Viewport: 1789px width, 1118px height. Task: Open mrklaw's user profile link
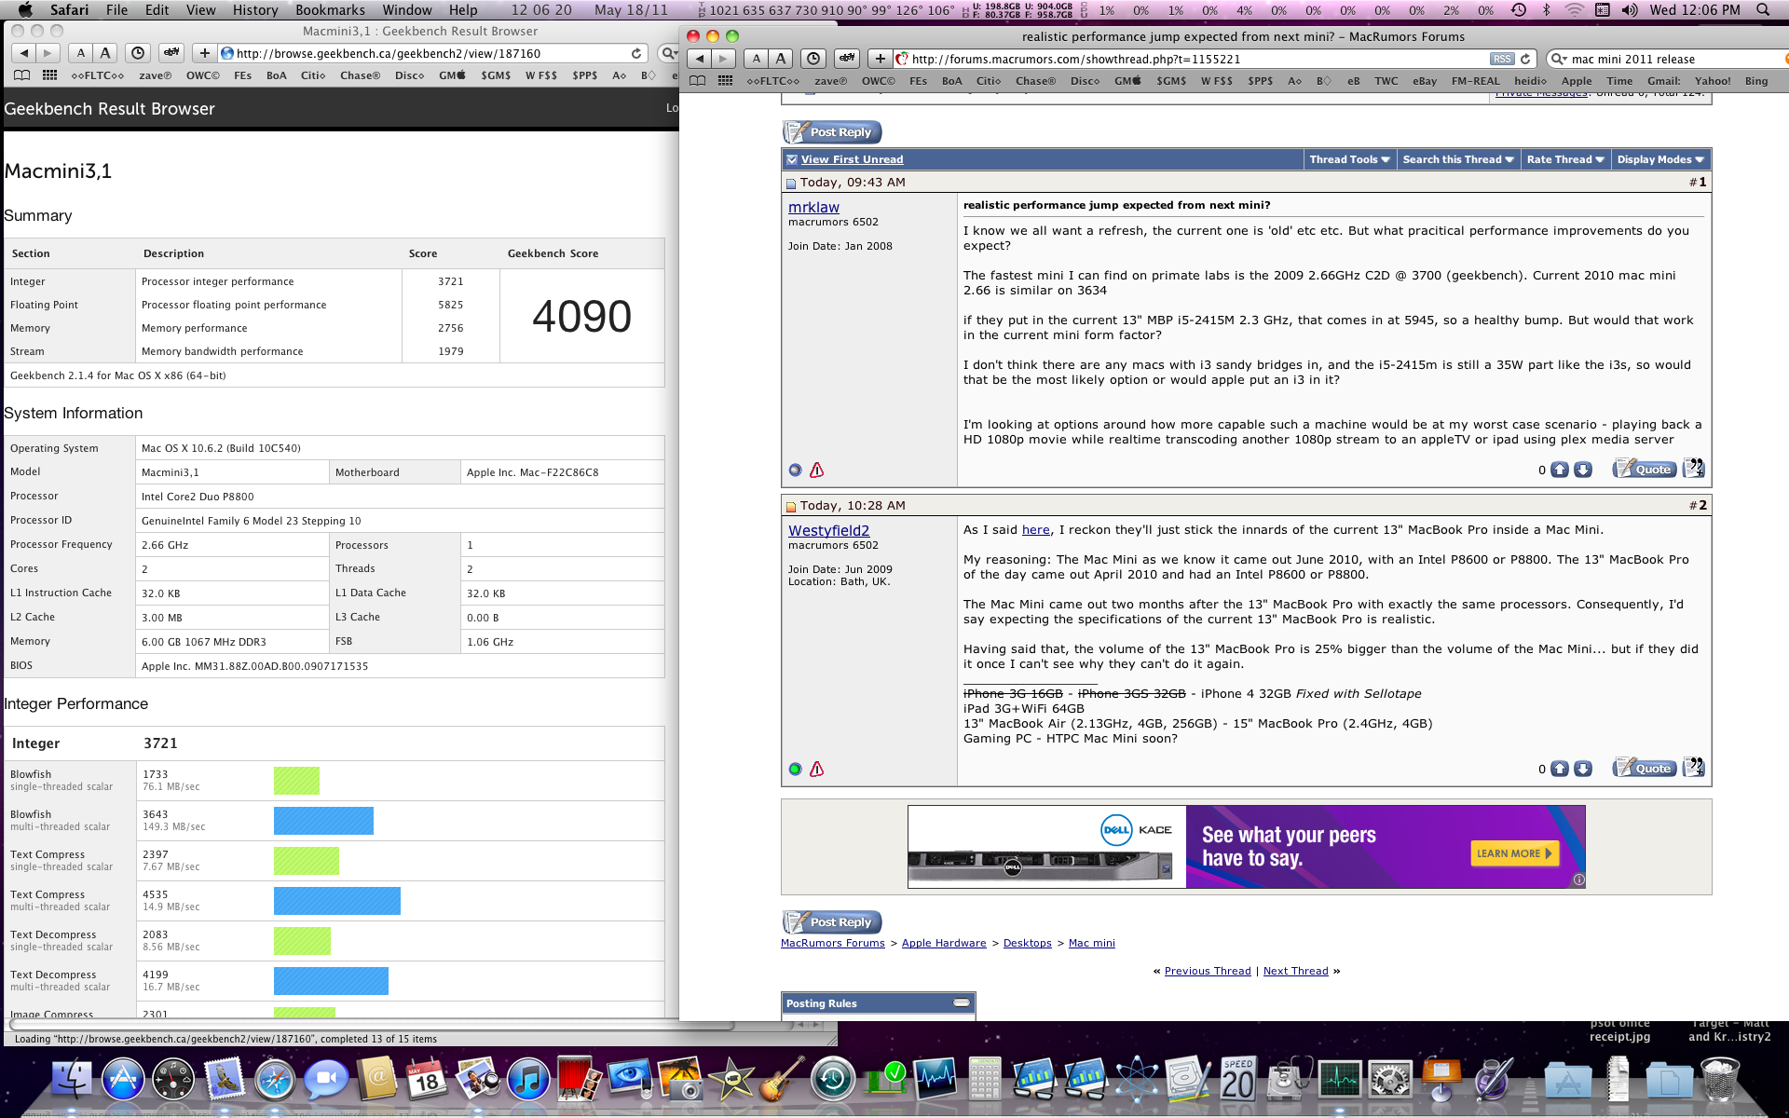[x=813, y=208]
